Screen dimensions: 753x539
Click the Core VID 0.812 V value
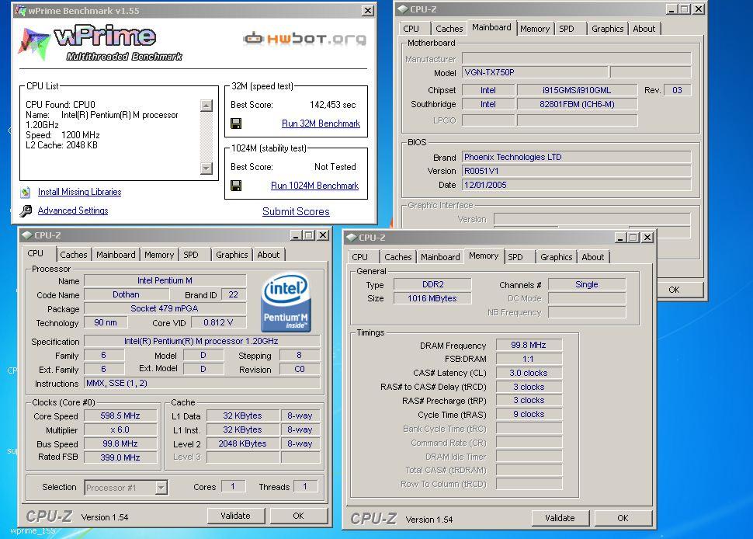(218, 322)
